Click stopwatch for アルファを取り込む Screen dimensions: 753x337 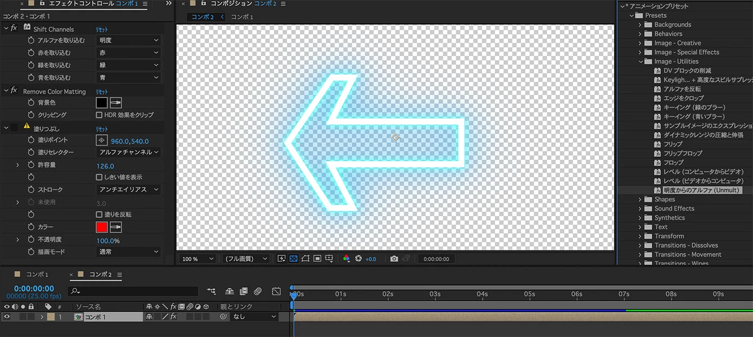31,41
